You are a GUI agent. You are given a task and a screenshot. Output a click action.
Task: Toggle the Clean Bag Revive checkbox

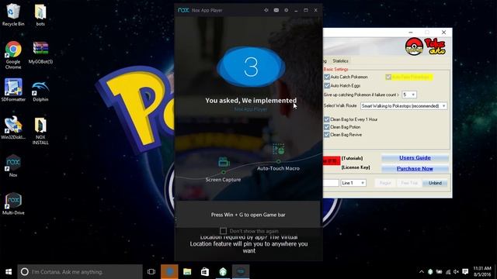[326, 134]
